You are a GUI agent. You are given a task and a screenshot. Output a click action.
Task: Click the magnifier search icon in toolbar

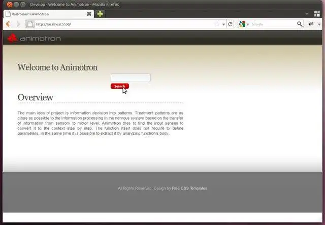(x=300, y=24)
